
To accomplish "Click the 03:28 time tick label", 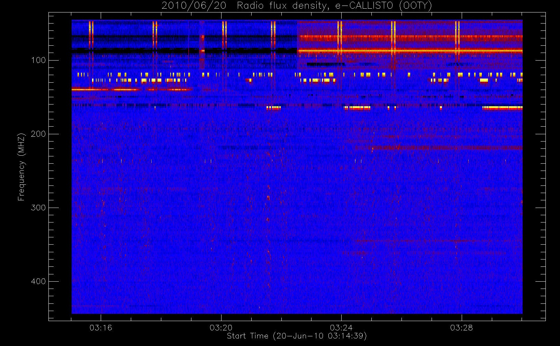I will tap(461, 328).
